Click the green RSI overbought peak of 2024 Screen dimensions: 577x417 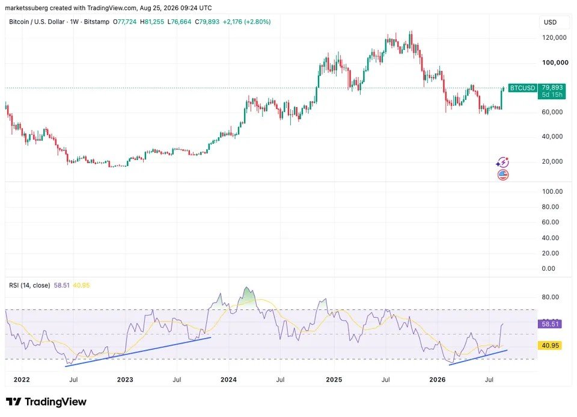coord(247,297)
